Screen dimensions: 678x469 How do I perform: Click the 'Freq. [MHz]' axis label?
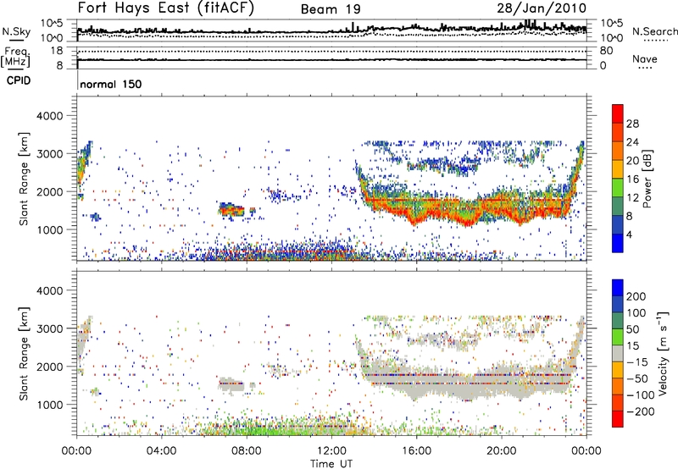pos(15,57)
